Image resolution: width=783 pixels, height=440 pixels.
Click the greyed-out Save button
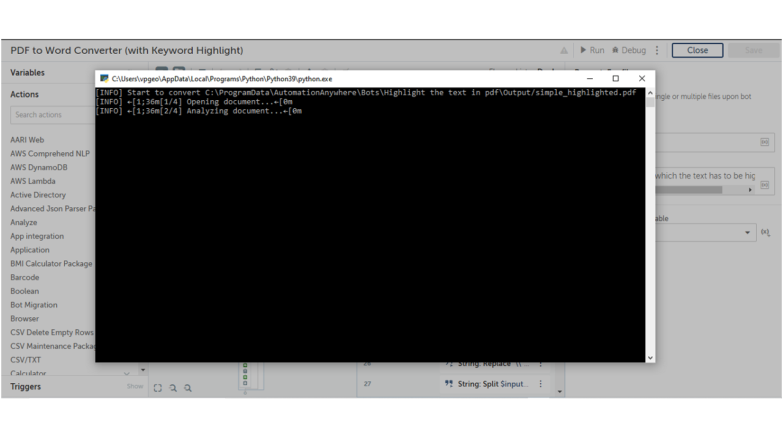point(754,50)
